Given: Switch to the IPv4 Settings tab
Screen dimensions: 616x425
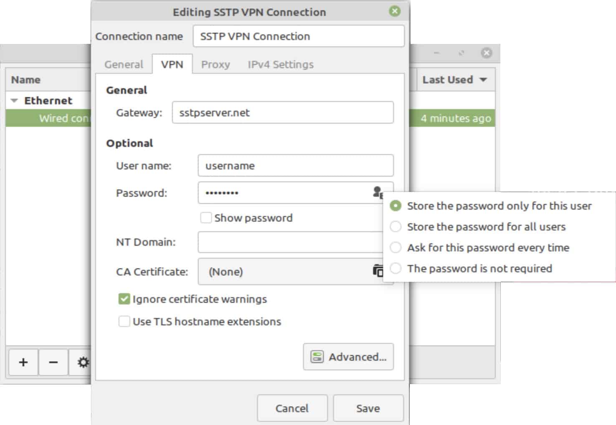Looking at the screenshot, I should [x=280, y=64].
